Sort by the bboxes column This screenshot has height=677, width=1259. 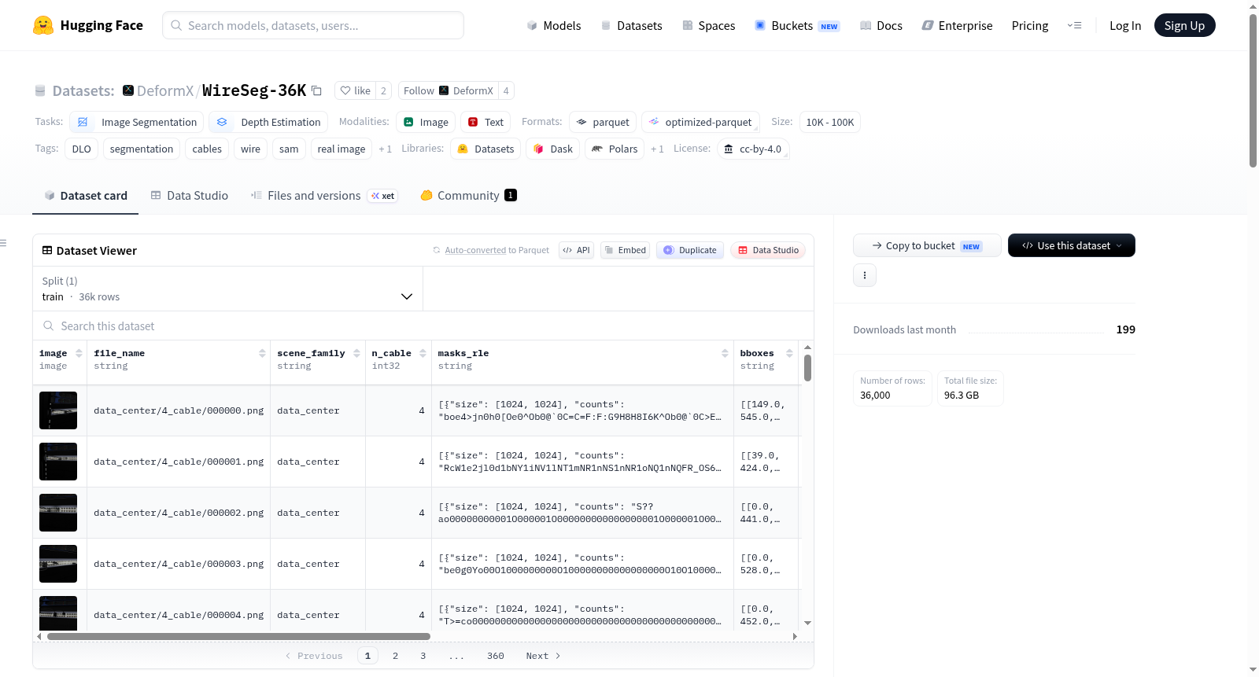[789, 354]
